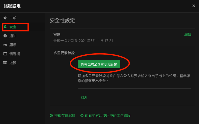199x124 pixels.
Task: Close the 帳號設定 dialog
Action: (193, 6)
